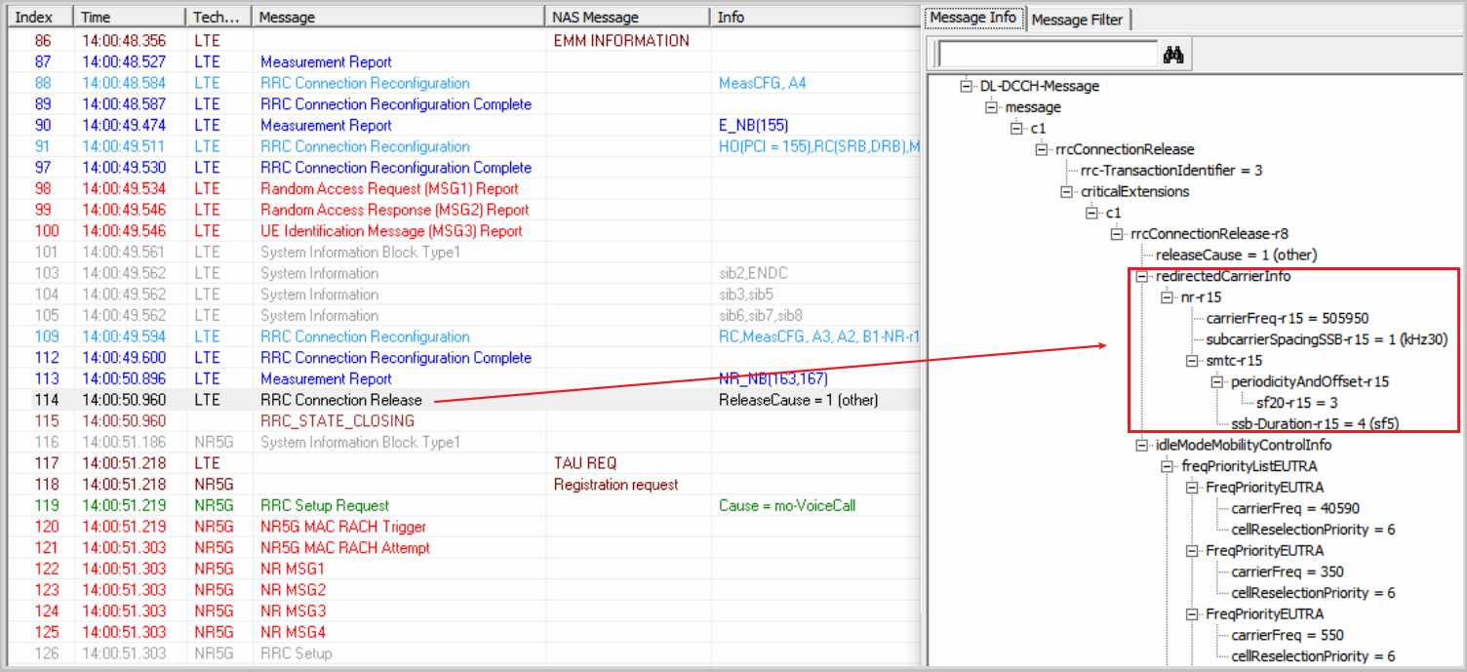Collapse the idleModeMobilityControlInfo node

coord(1142,446)
